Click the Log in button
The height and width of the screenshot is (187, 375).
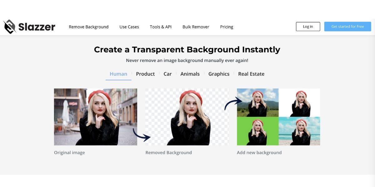point(308,26)
